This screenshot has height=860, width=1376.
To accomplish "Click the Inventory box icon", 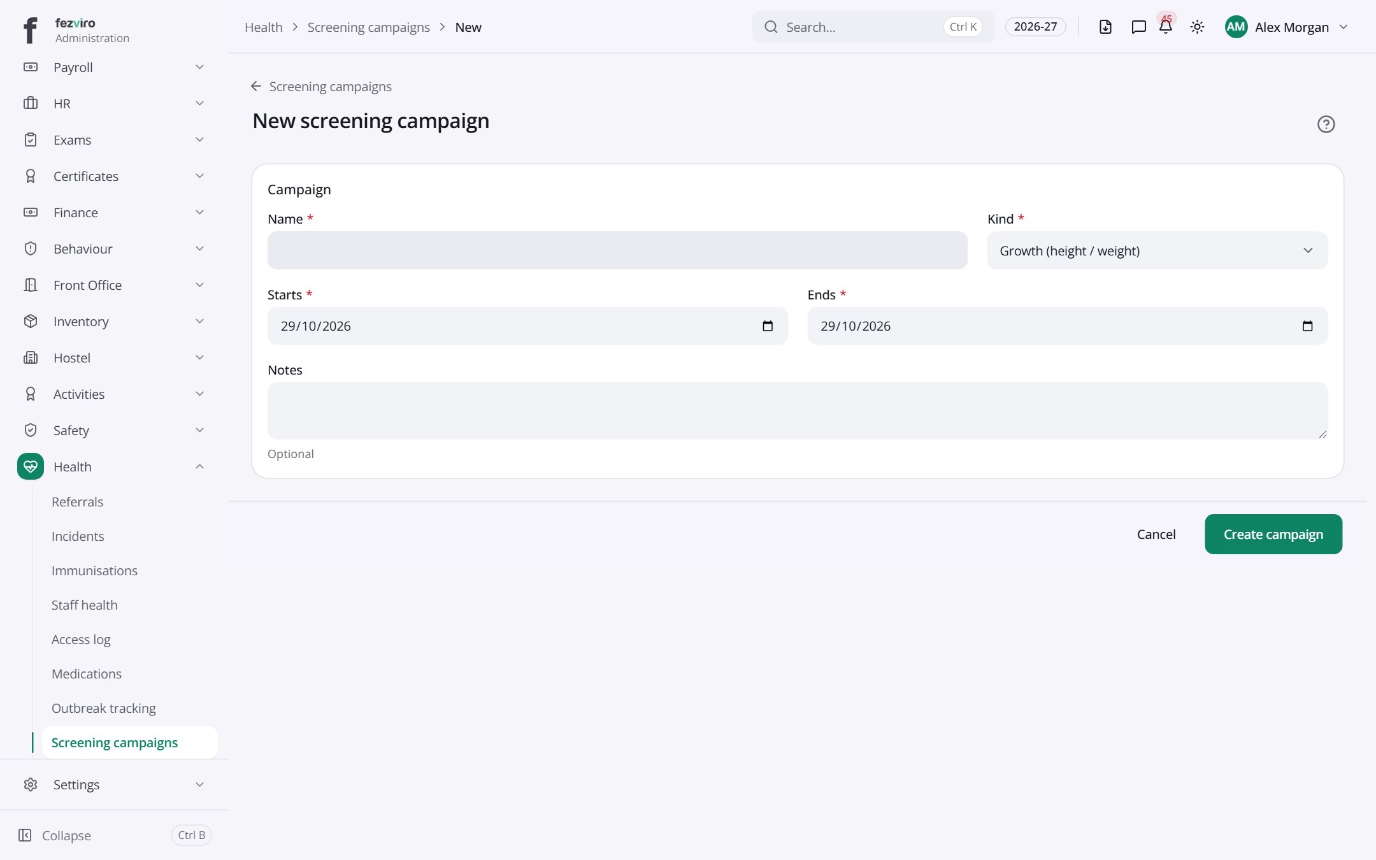I will tap(31, 321).
